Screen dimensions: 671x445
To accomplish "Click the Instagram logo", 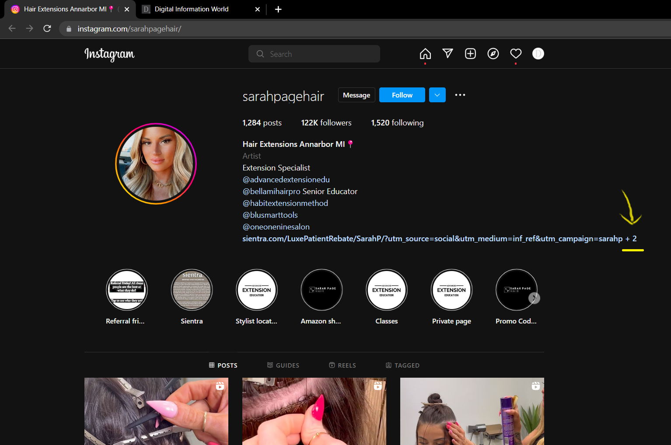I will (109, 54).
